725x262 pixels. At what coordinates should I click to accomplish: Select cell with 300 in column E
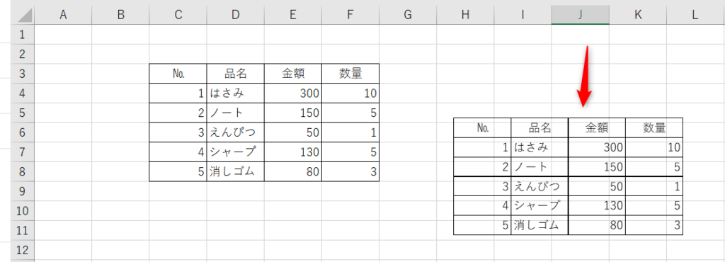point(293,93)
